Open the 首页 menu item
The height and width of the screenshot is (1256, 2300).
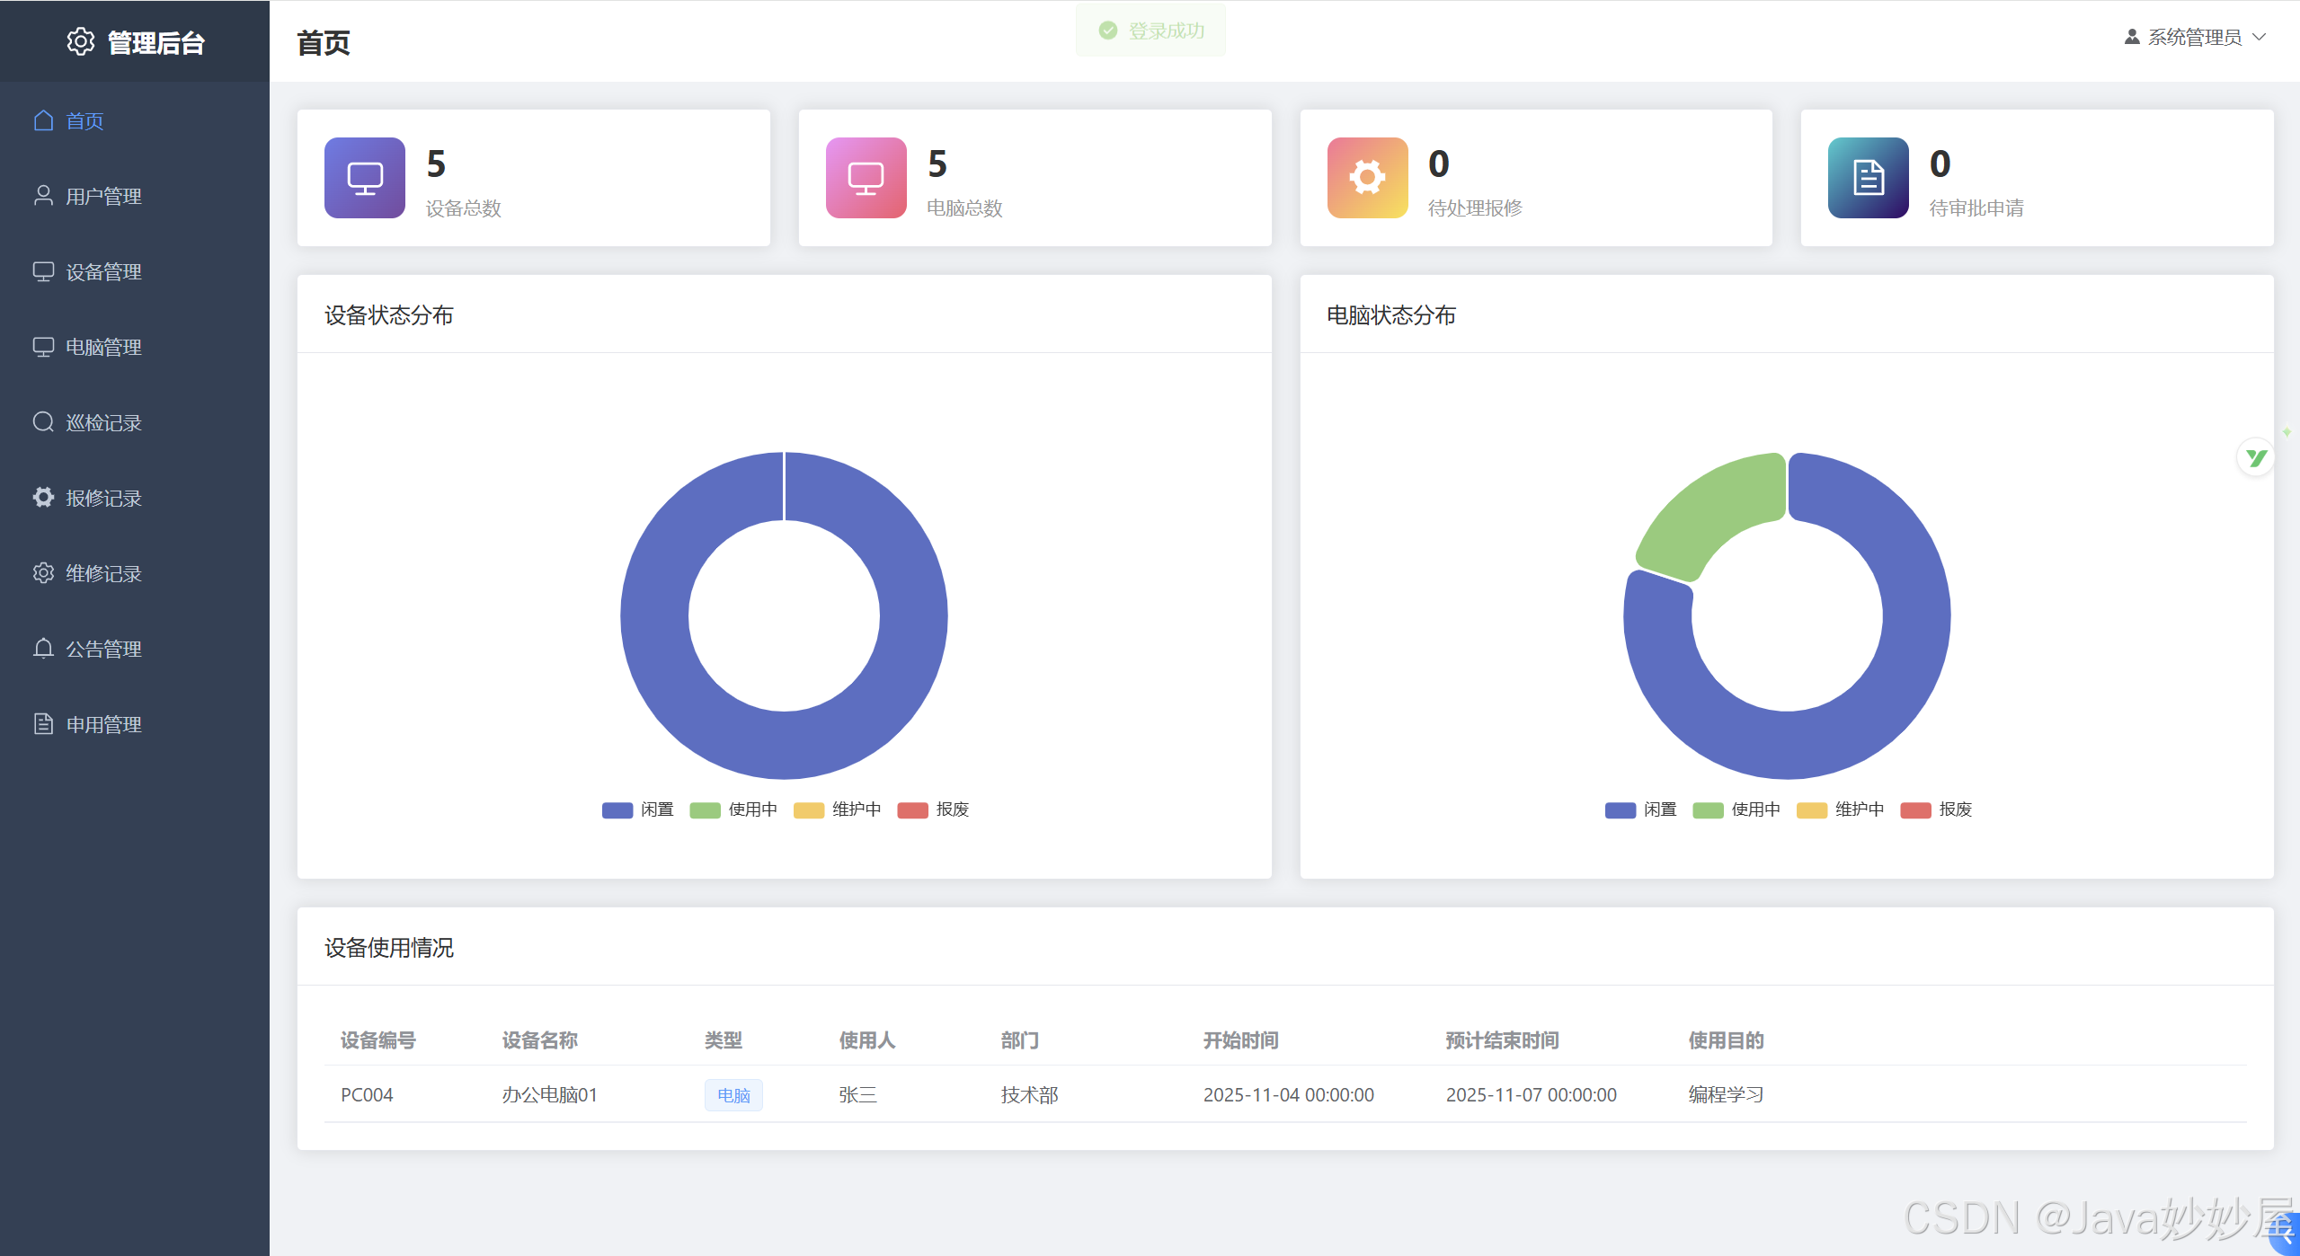pos(135,120)
